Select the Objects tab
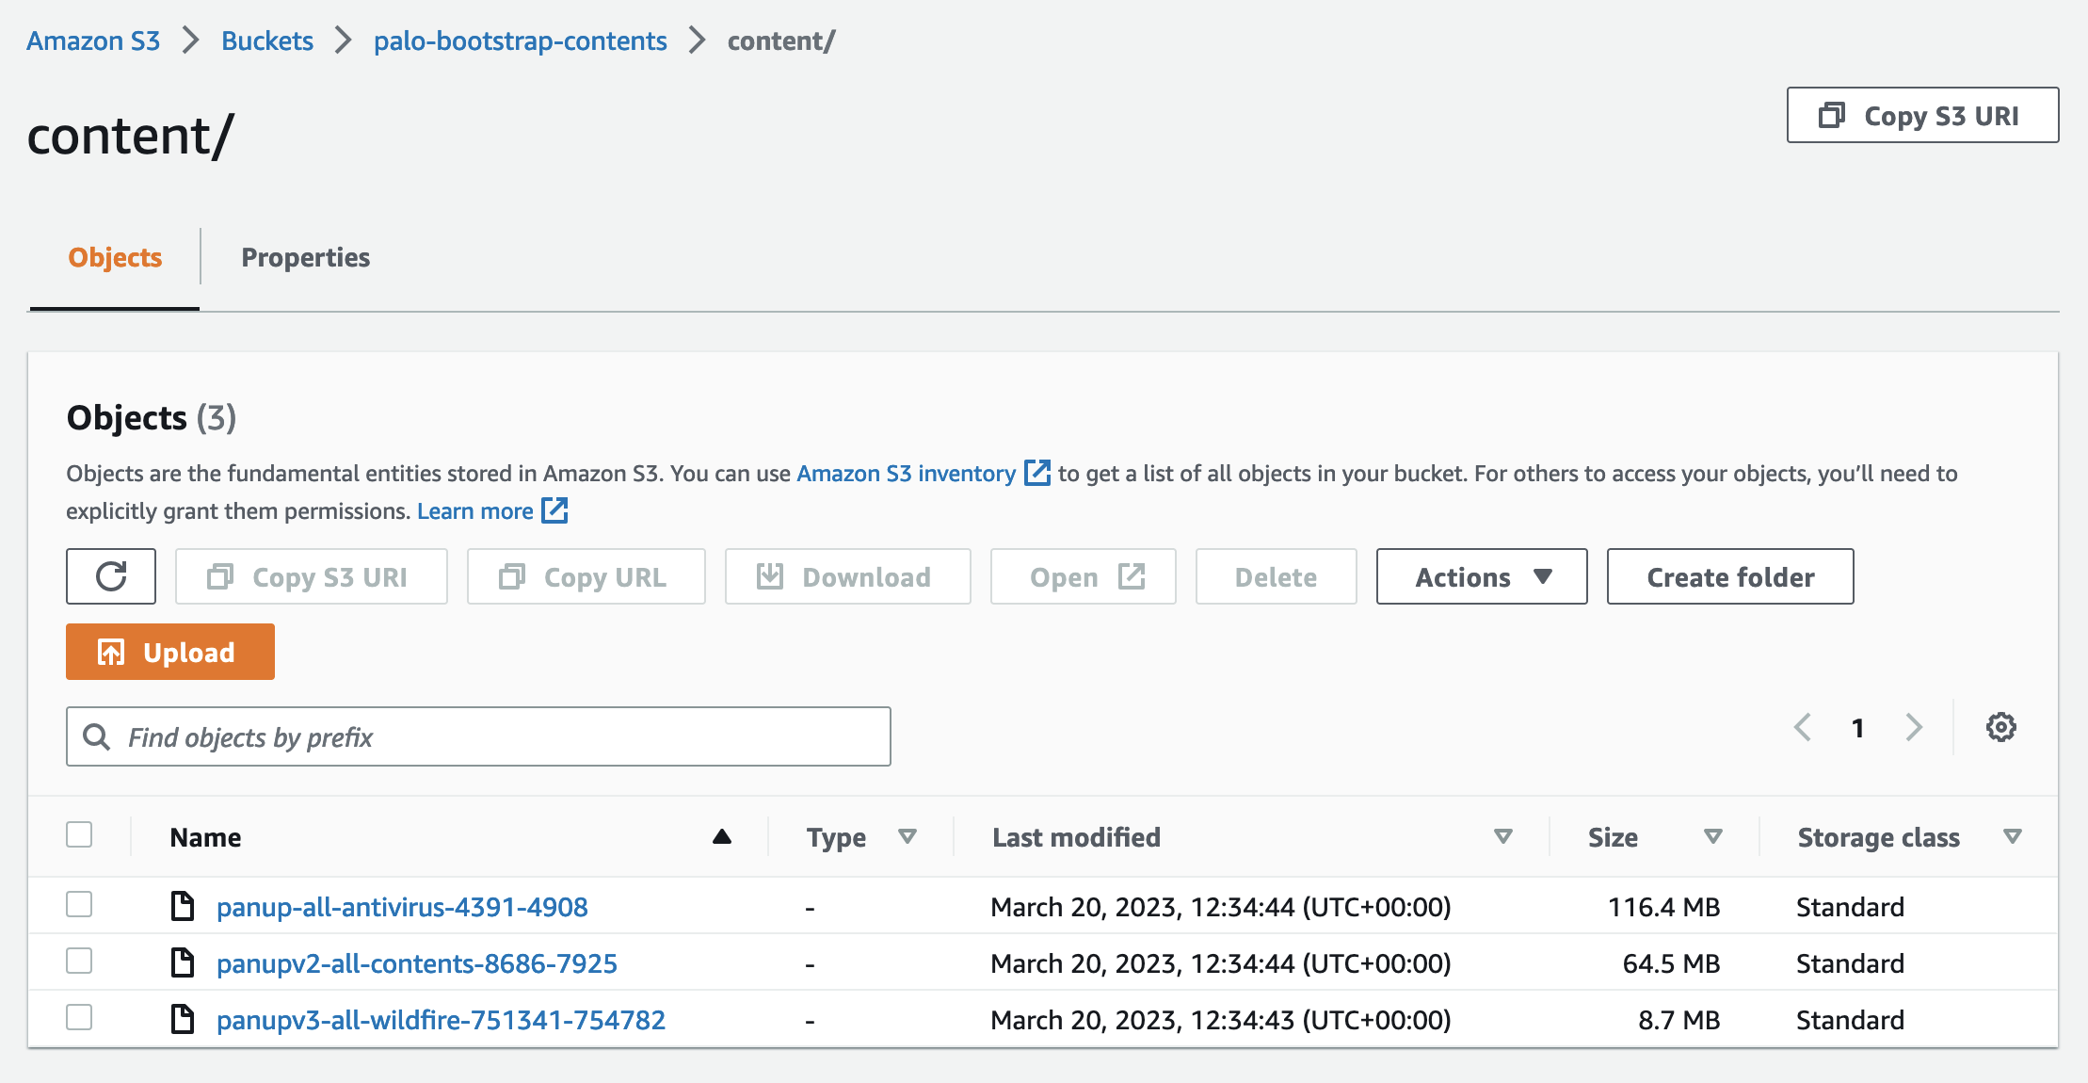This screenshot has width=2088, height=1083. click(x=115, y=257)
